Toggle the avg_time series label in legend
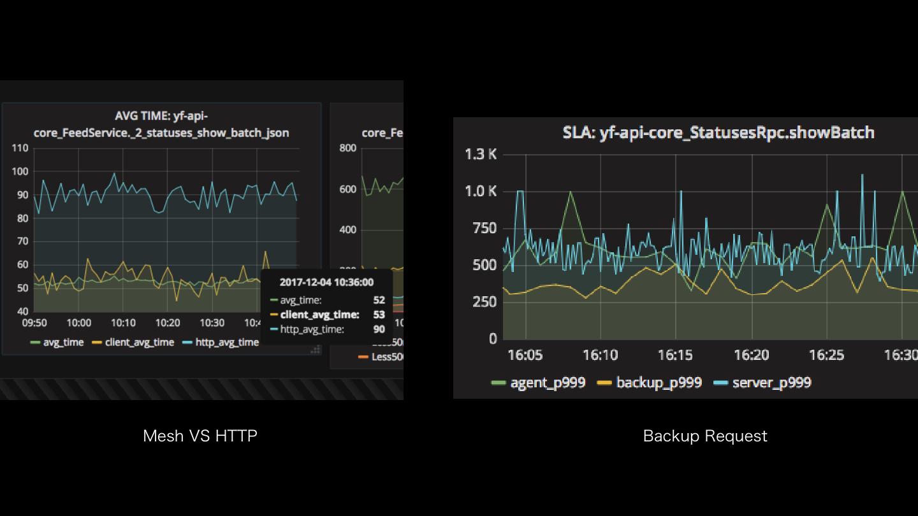The width and height of the screenshot is (918, 516). 63,343
